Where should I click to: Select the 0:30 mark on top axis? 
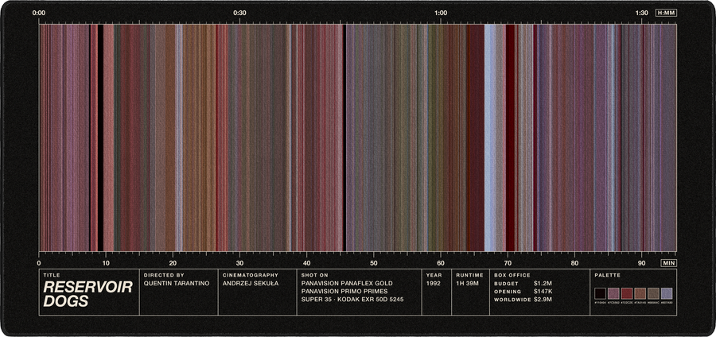coord(239,13)
